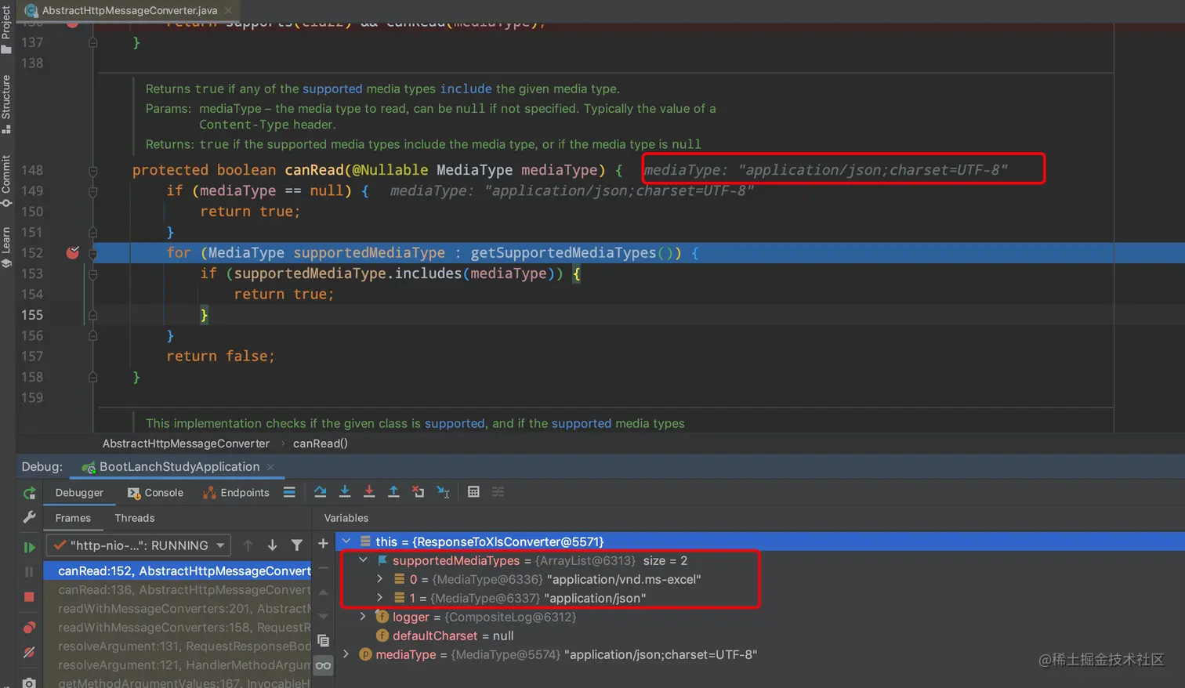
Task: Select stack frame canRead:136
Action: click(178, 590)
